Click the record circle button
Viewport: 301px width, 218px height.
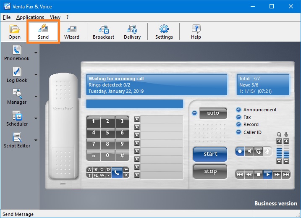coord(240,151)
